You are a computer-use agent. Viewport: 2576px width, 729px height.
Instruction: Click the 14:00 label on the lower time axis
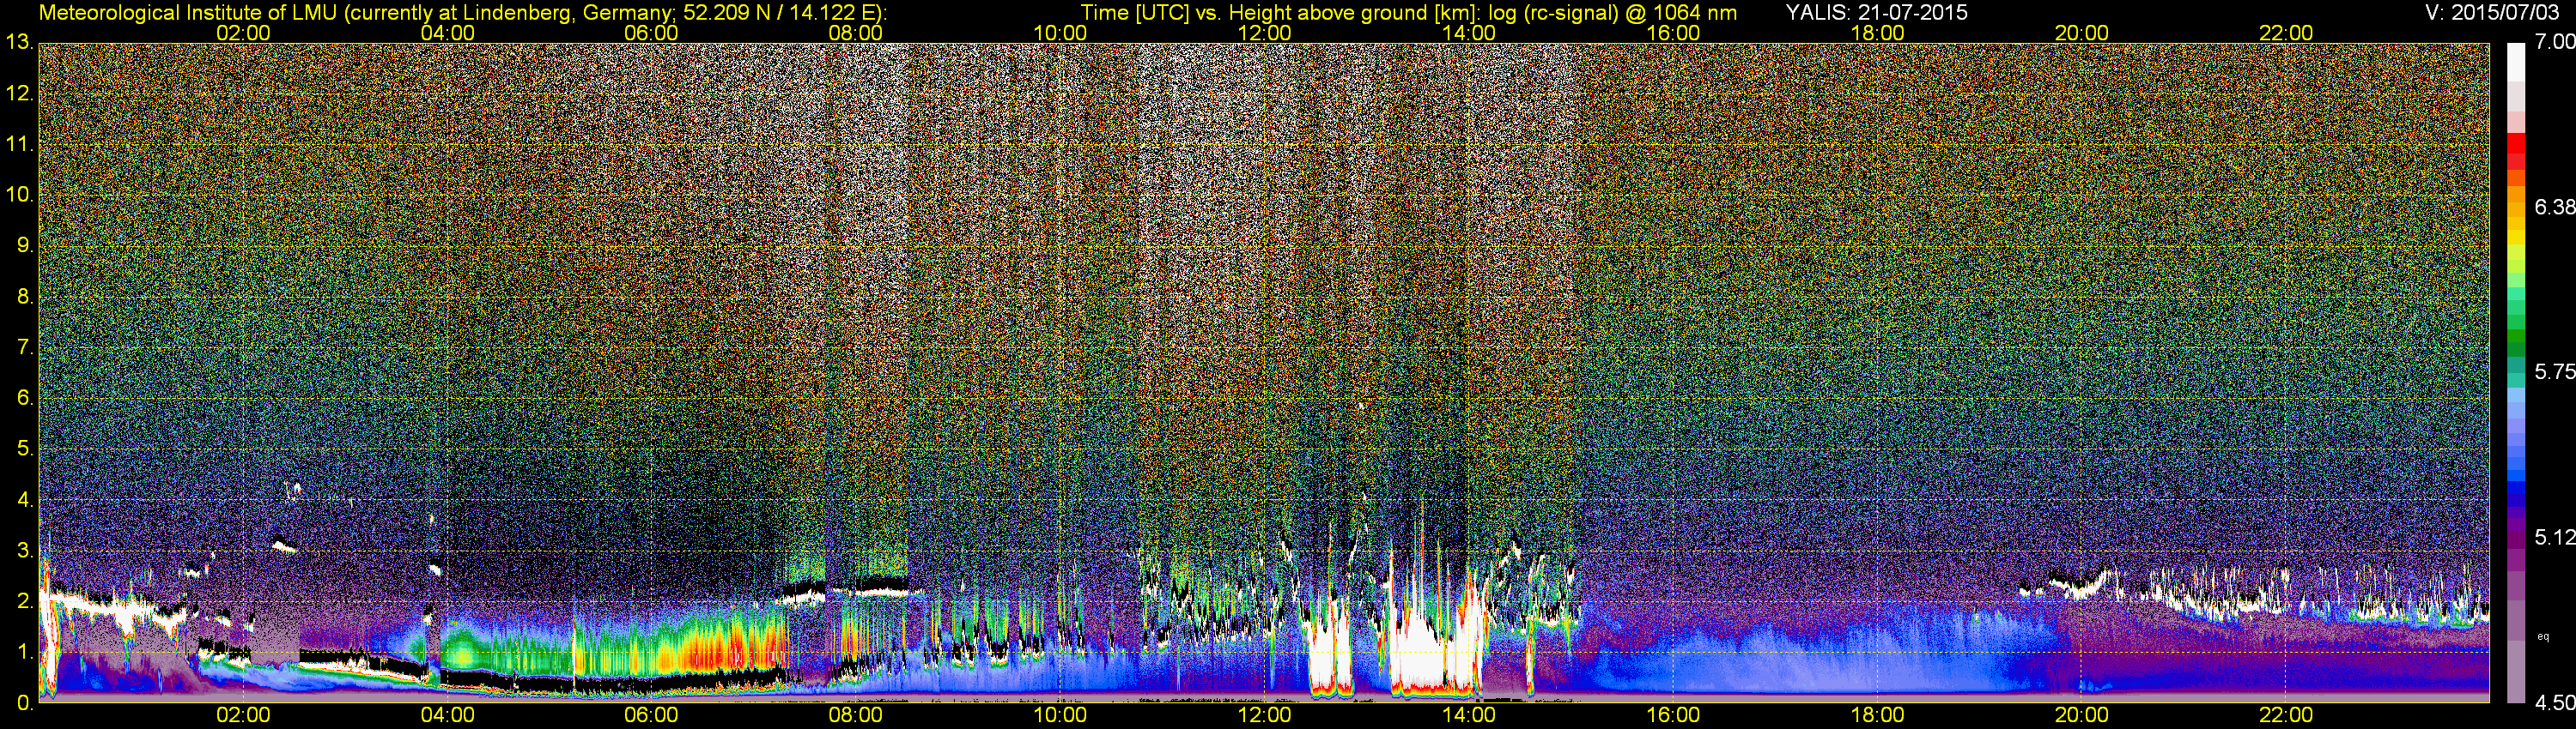click(1469, 715)
